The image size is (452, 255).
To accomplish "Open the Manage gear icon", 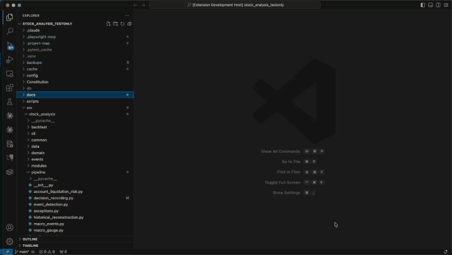I will [9, 241].
